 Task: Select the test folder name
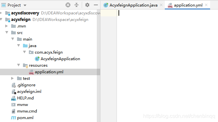pos(26,78)
